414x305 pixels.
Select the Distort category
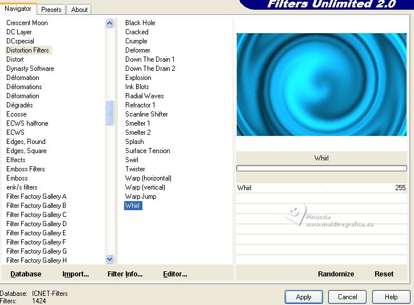[x=15, y=59]
